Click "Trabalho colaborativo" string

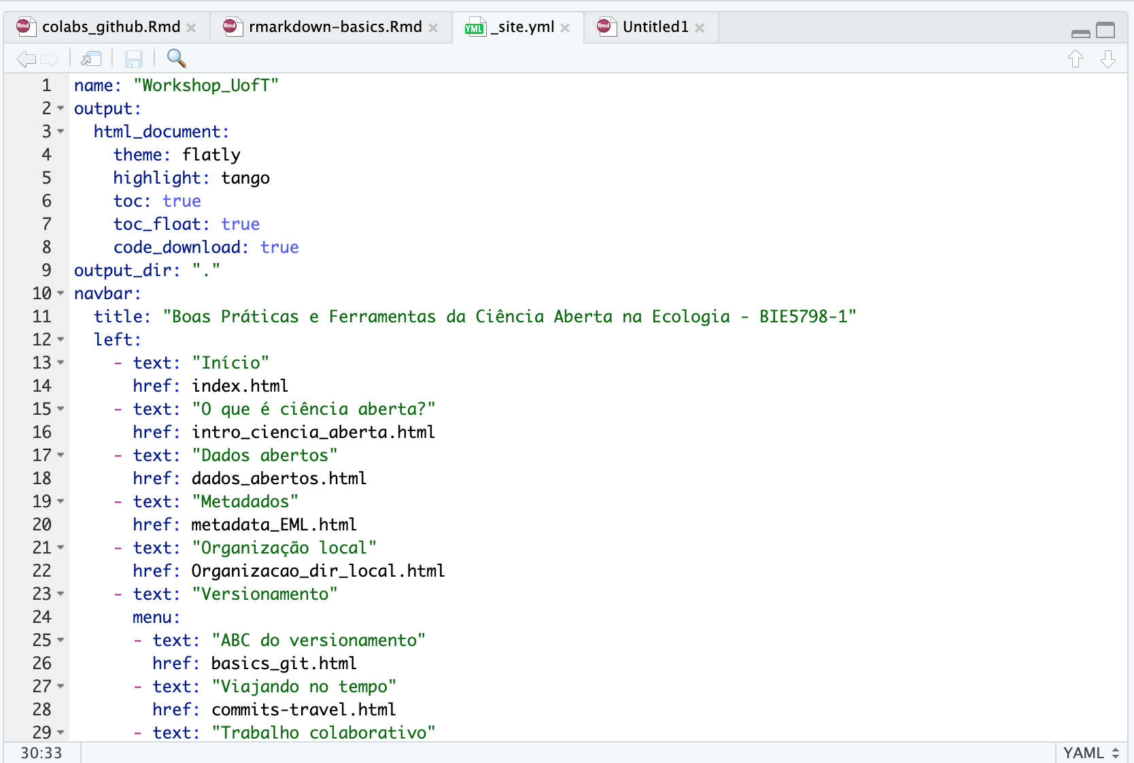point(324,733)
